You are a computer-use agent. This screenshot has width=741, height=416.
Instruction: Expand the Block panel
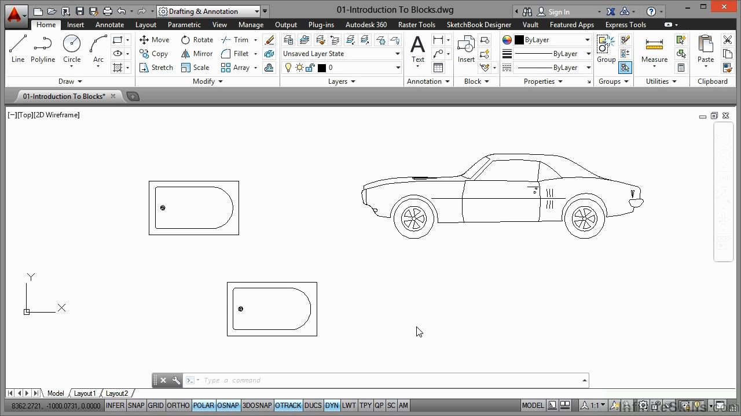476,81
